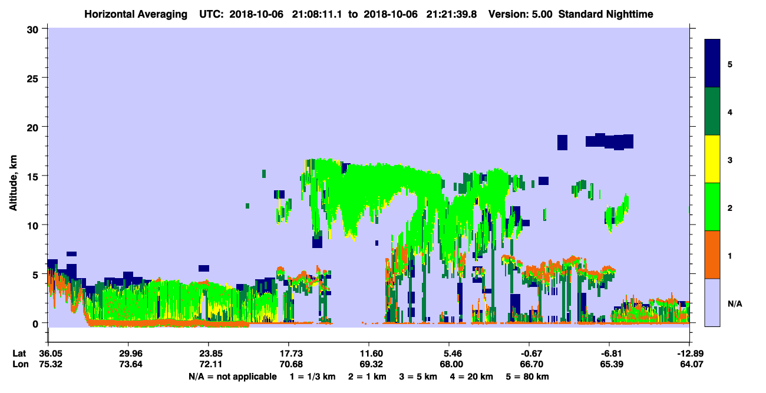
Task: Click latitude value 36.05
Action: click(x=48, y=354)
